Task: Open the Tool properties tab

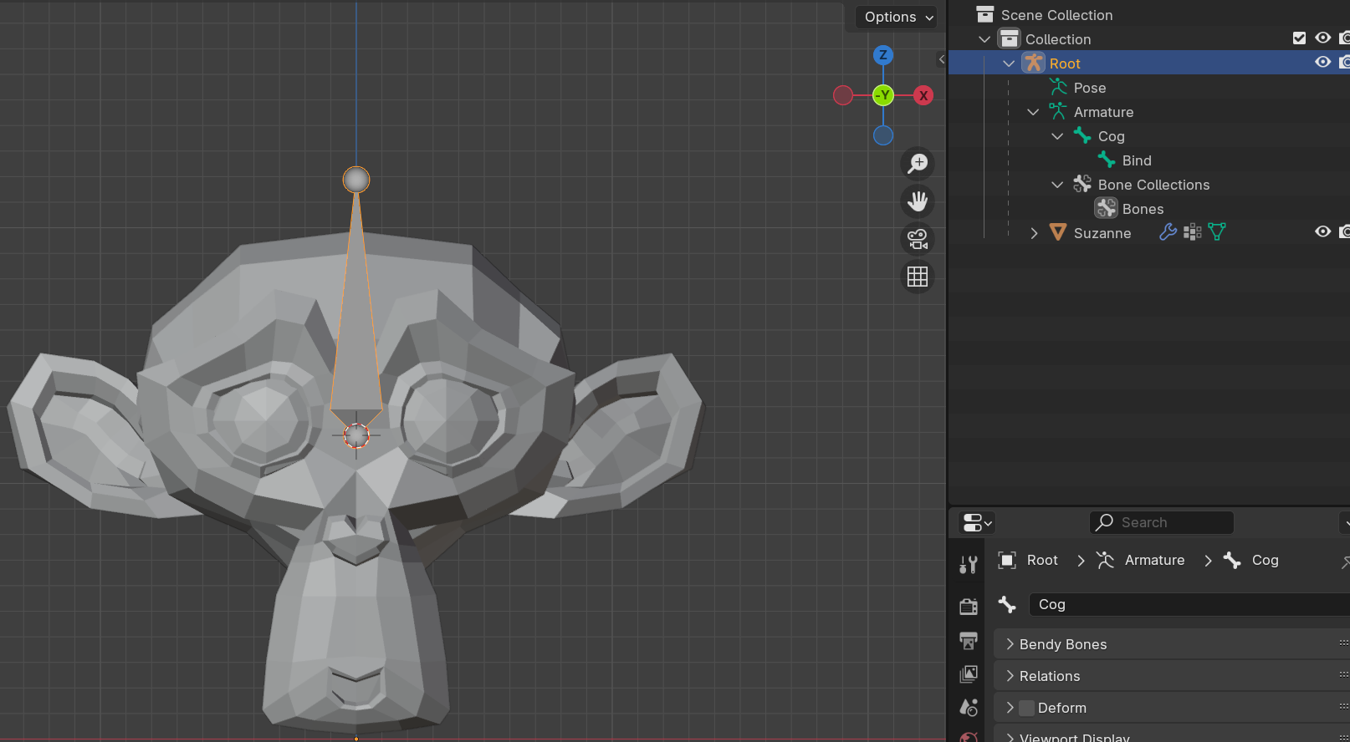Action: click(969, 566)
